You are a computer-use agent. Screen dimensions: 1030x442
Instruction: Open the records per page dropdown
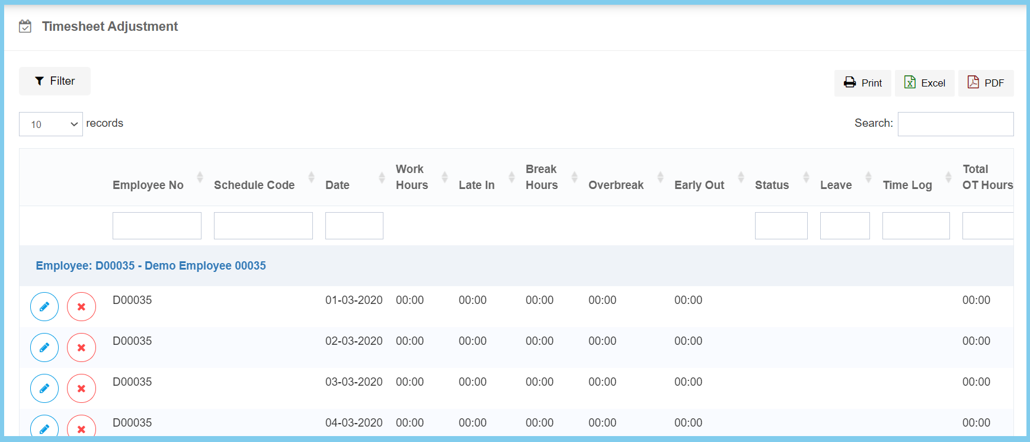(x=51, y=124)
